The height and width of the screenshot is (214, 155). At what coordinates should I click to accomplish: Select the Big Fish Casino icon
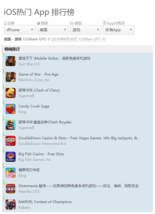click(11, 157)
